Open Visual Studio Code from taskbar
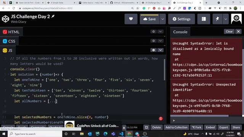This screenshot has height=137, width=244. click(x=121, y=134)
